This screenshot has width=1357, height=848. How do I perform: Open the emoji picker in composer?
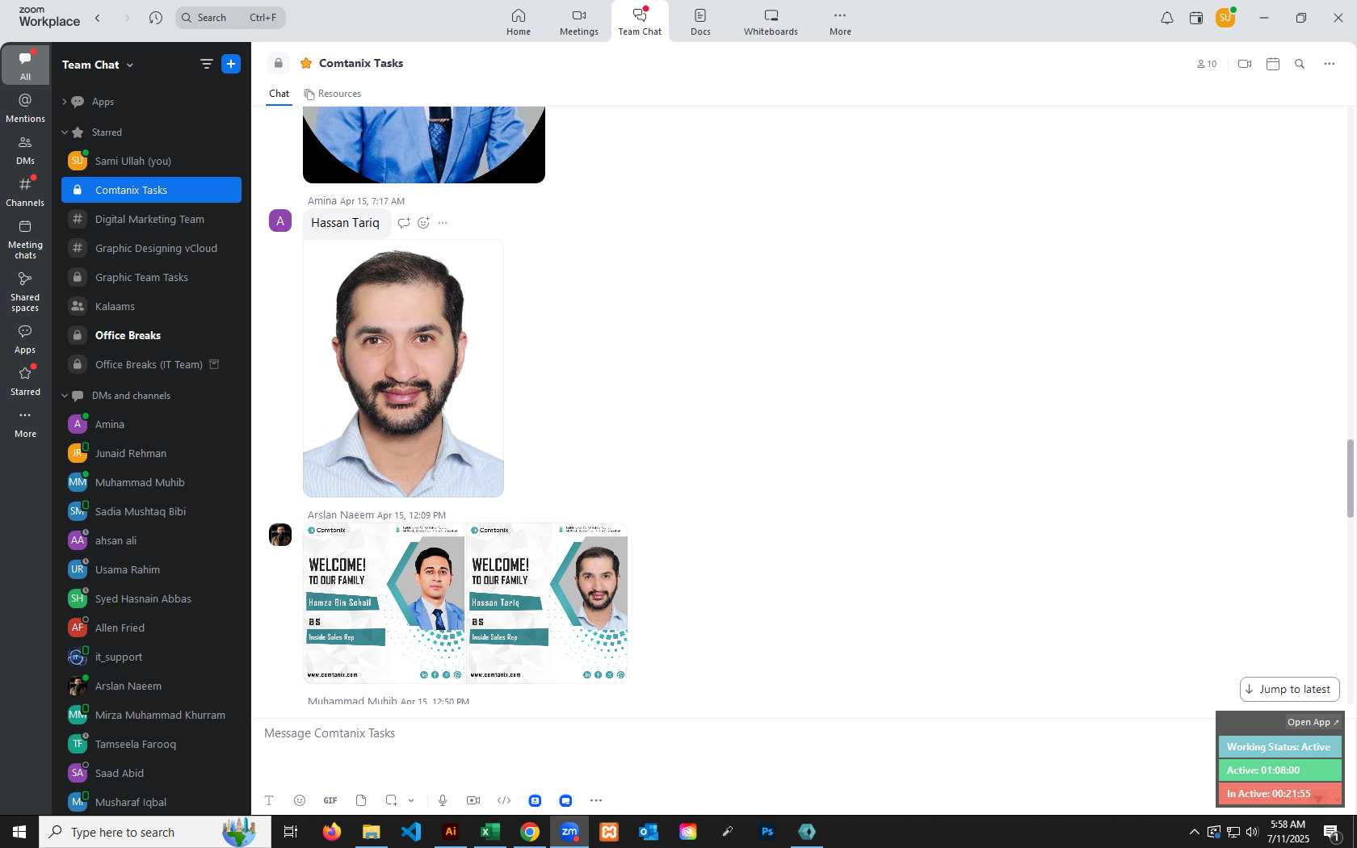(300, 800)
